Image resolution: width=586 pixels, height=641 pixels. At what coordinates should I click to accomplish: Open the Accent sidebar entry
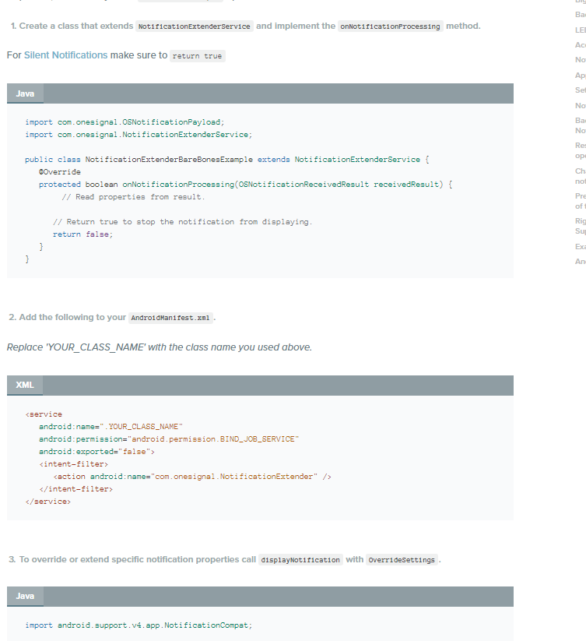pos(581,44)
